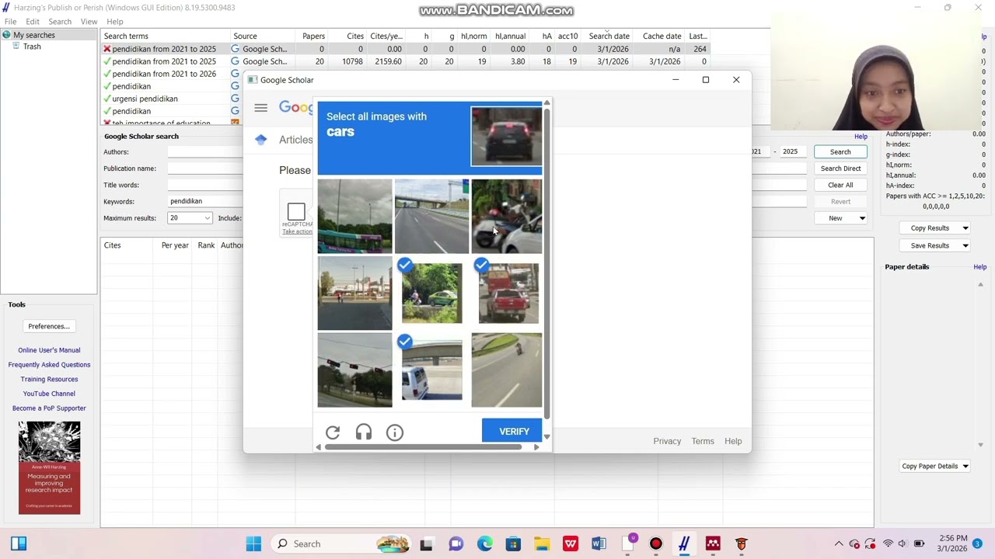
Task: Open WPS Office from taskbar
Action: [571, 544]
